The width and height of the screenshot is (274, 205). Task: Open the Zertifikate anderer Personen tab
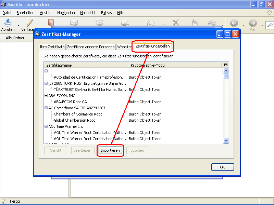pos(91,47)
